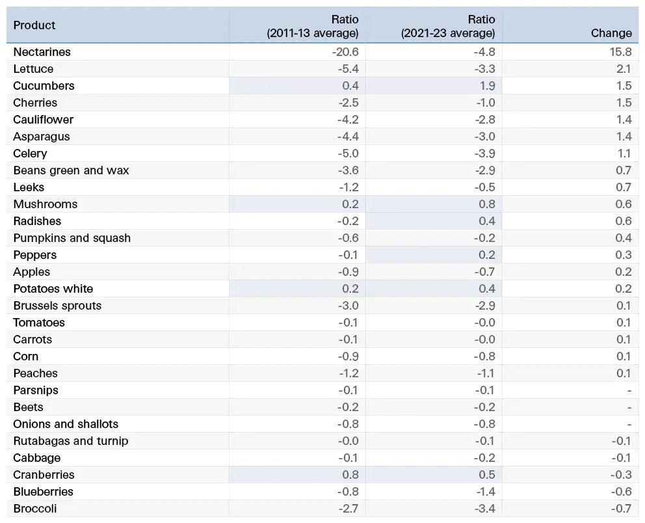Image resolution: width=645 pixels, height=523 pixels.
Task: Click the Mushrooms 0.8 highlighted cell
Action: pyautogui.click(x=434, y=204)
